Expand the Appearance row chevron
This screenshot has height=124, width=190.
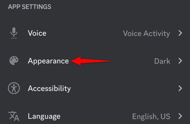tap(180, 61)
